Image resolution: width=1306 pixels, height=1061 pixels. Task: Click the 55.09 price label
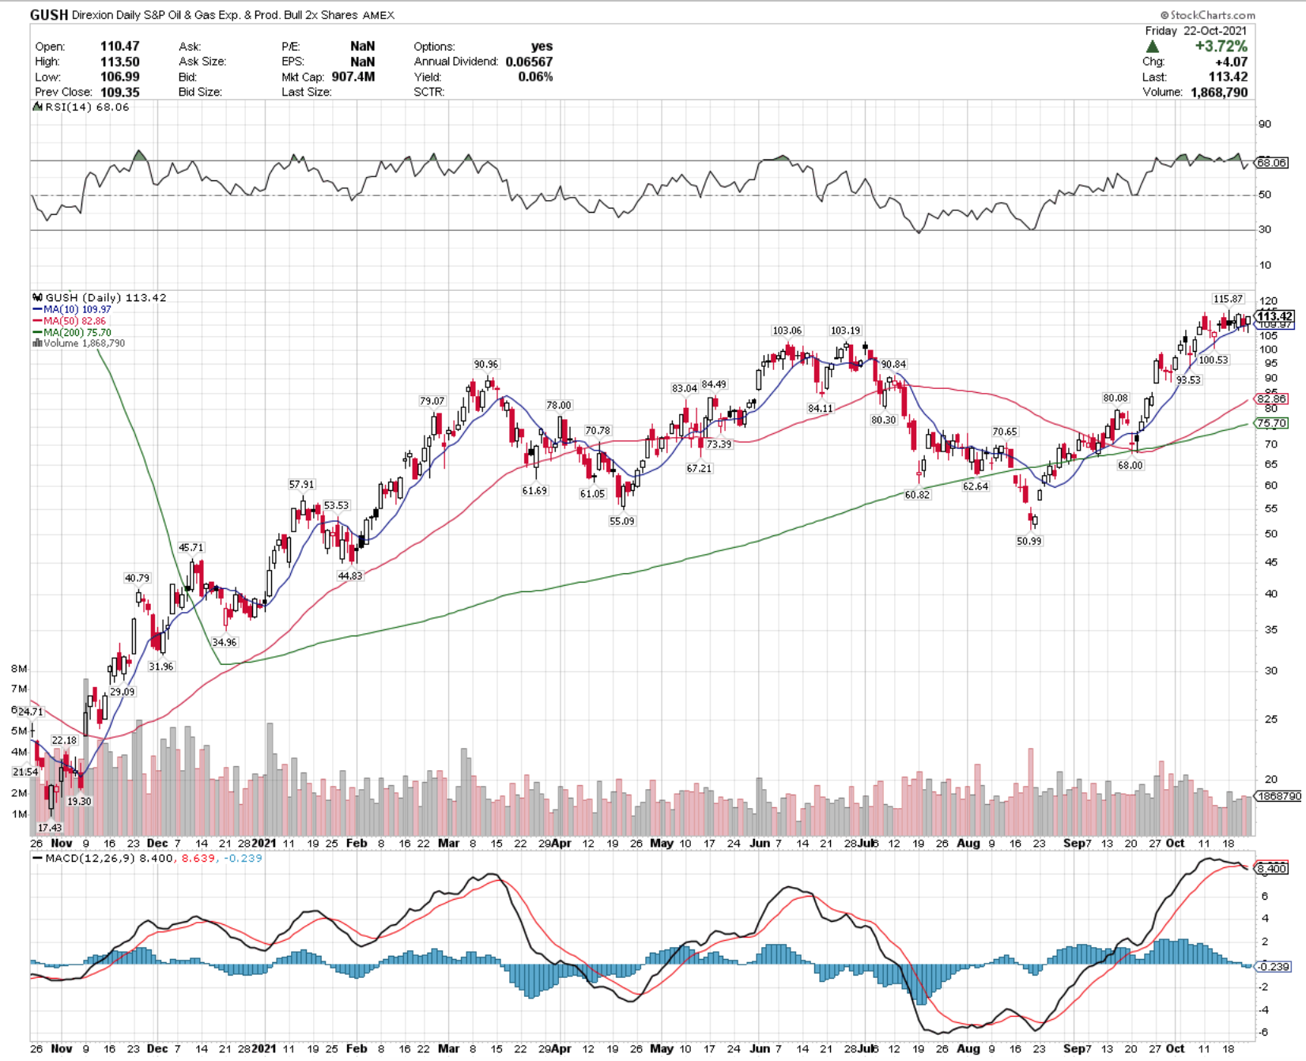[x=622, y=522]
